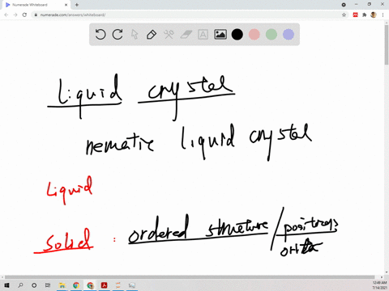Click the numerade.com address bar
Viewport: 389px width, 291px height.
(189, 15)
